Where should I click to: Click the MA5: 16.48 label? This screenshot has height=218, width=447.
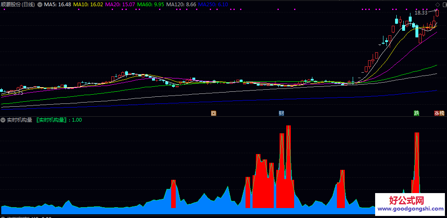pos(58,5)
